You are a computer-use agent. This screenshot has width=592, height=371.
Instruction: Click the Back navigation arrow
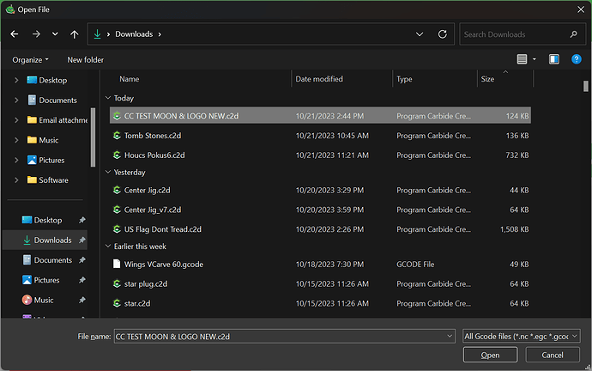tap(15, 34)
